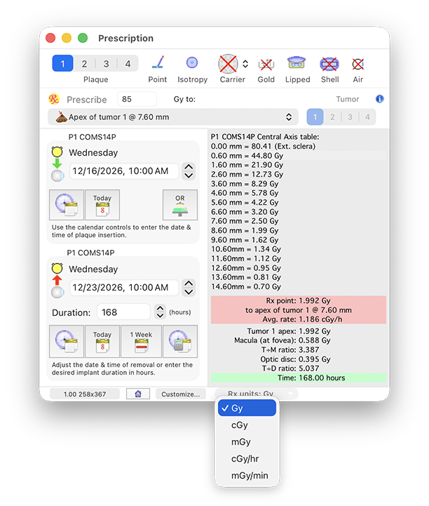The width and height of the screenshot is (429, 506).
Task: Set removal date to Today
Action: click(x=102, y=341)
